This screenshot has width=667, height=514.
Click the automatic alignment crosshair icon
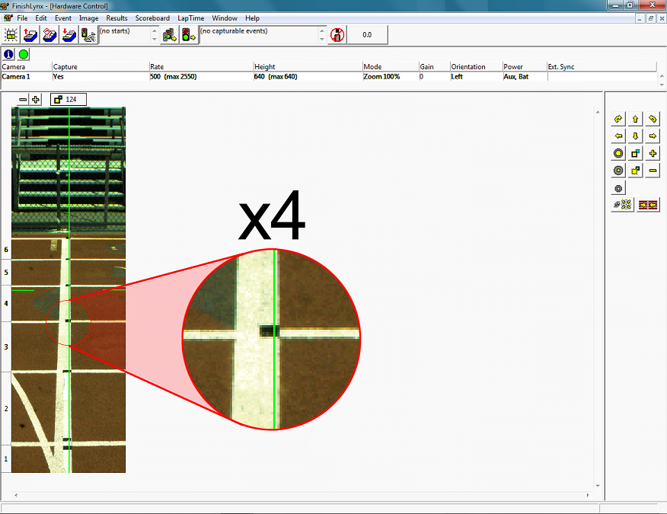tap(622, 204)
